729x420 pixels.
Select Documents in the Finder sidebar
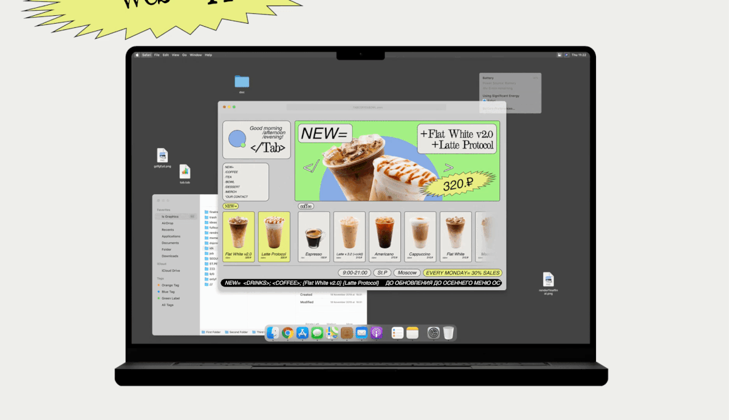[170, 243]
